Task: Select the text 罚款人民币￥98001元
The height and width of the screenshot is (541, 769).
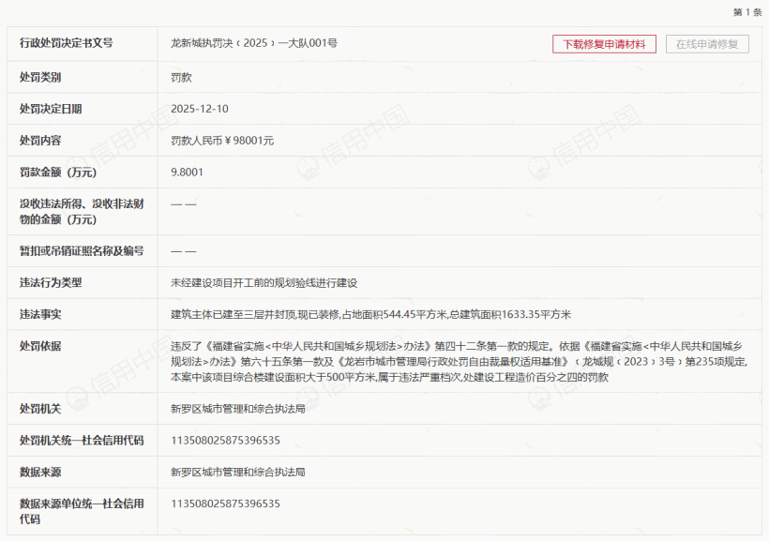Action: (222, 141)
